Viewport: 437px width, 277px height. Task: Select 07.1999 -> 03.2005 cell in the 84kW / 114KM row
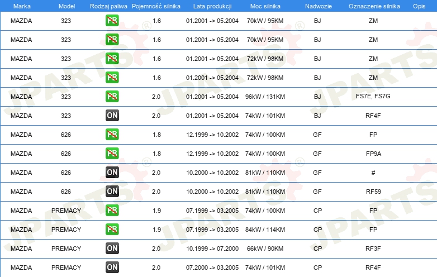tap(212, 230)
